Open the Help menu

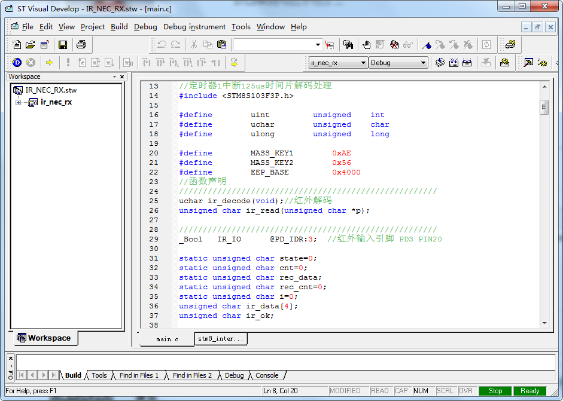pyautogui.click(x=299, y=27)
